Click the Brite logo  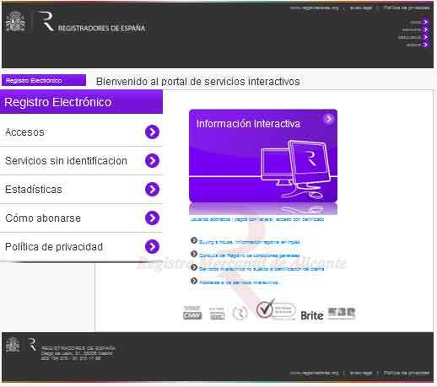click(312, 315)
